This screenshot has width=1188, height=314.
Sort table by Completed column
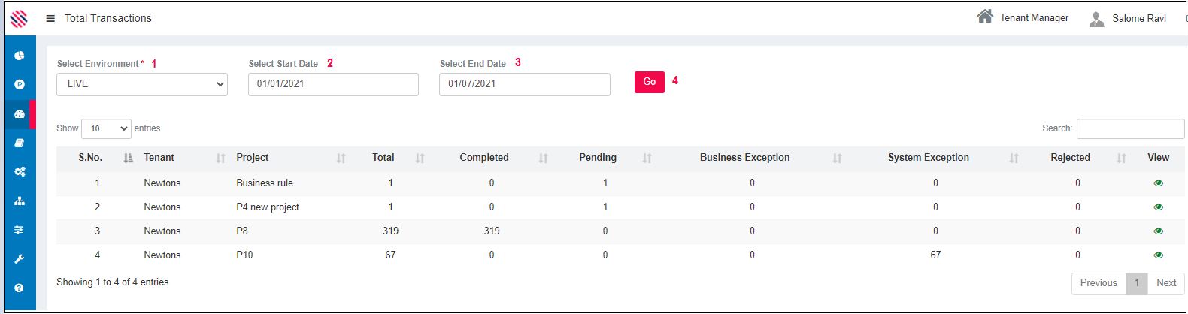pyautogui.click(x=484, y=158)
